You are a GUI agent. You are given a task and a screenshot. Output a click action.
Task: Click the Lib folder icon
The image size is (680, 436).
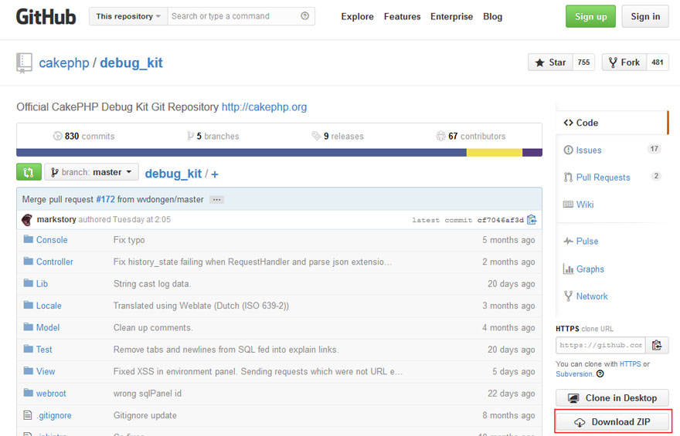coord(28,283)
